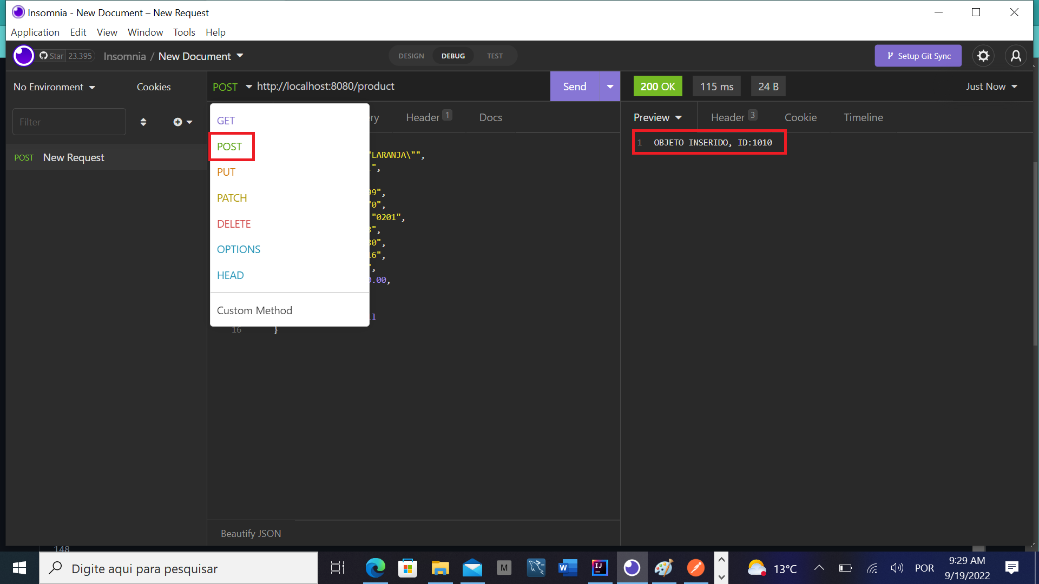Select PUT from the method list
Image resolution: width=1039 pixels, height=584 pixels.
(x=226, y=172)
